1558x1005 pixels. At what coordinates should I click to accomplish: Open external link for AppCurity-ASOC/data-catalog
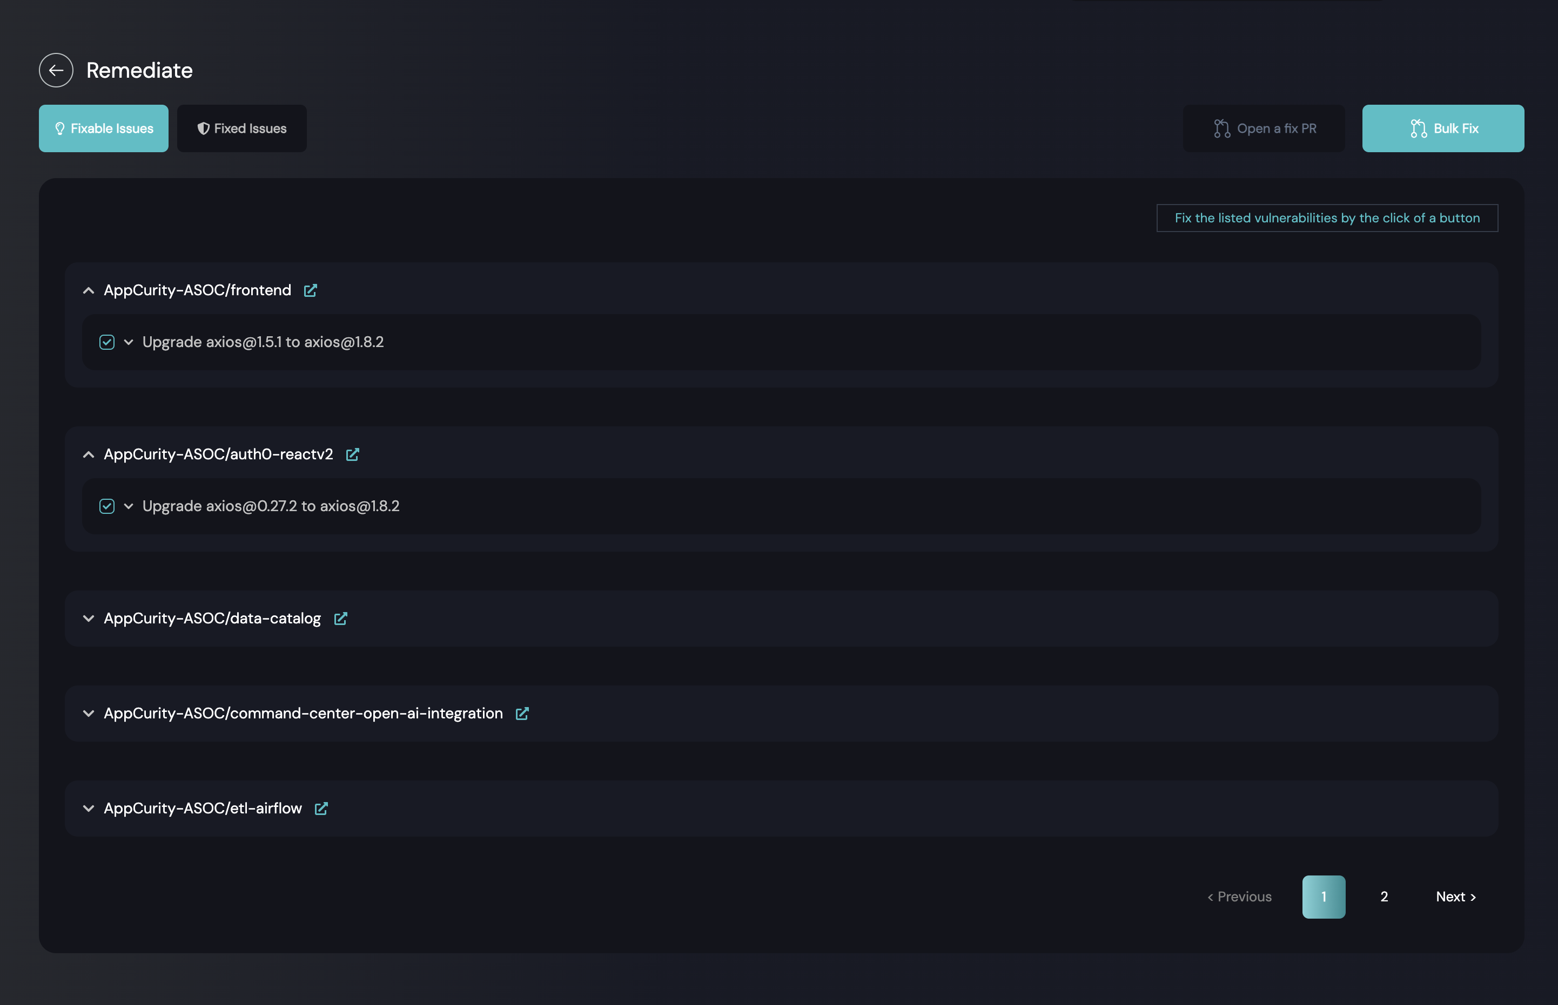click(x=340, y=619)
